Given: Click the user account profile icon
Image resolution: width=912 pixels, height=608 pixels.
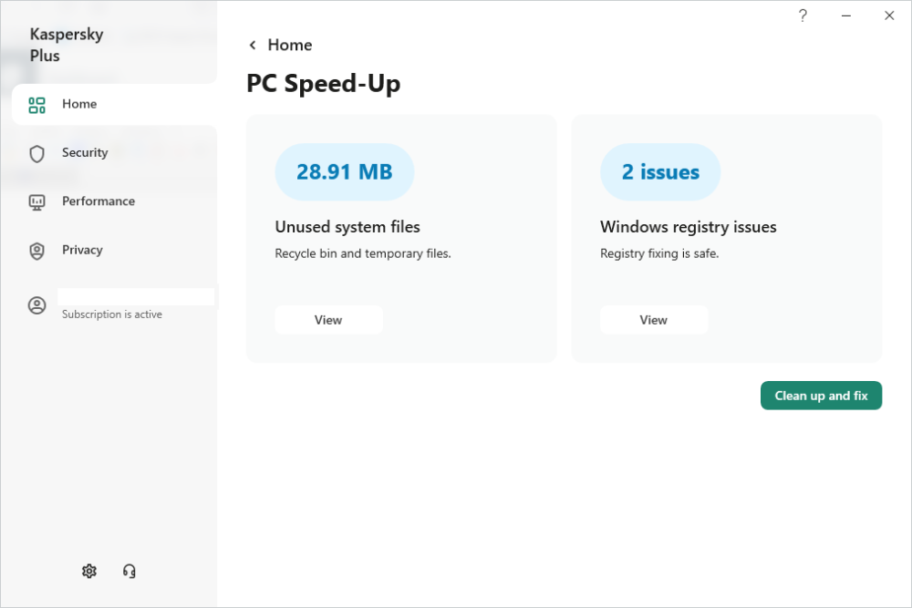Looking at the screenshot, I should pyautogui.click(x=36, y=305).
